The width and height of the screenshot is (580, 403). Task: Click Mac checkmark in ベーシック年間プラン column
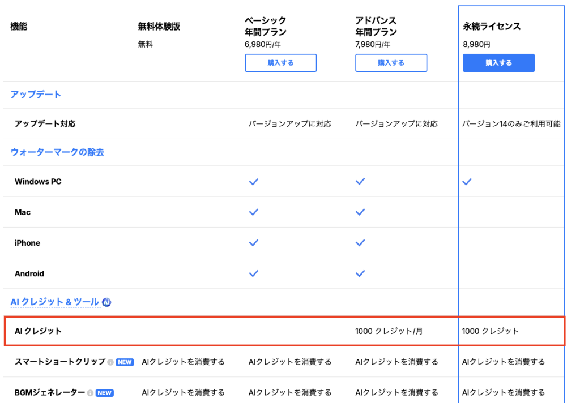pyautogui.click(x=254, y=212)
